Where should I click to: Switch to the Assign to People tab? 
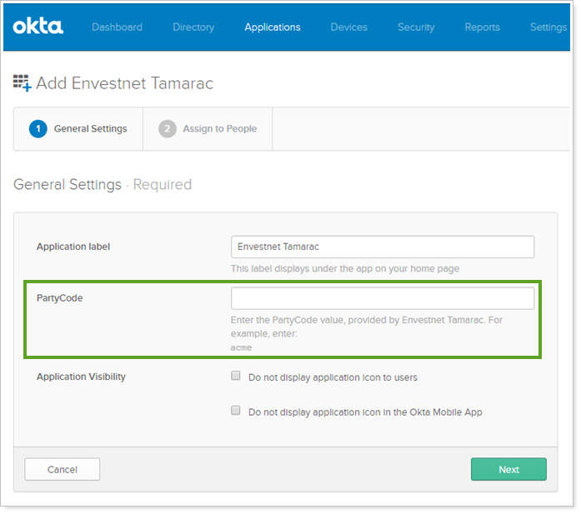coord(219,129)
